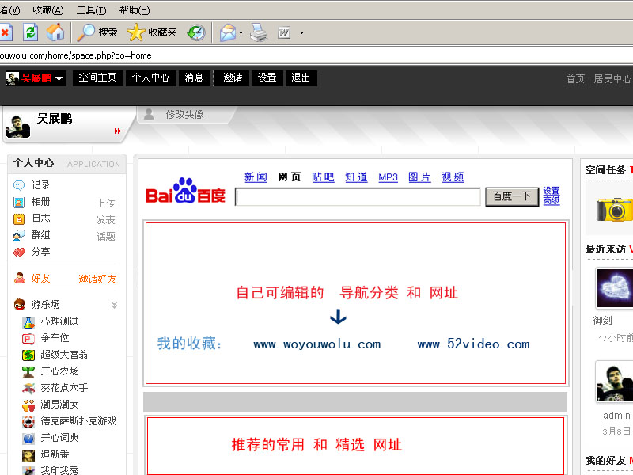
Task: Click the Baidu 设置 link
Action: 552,191
